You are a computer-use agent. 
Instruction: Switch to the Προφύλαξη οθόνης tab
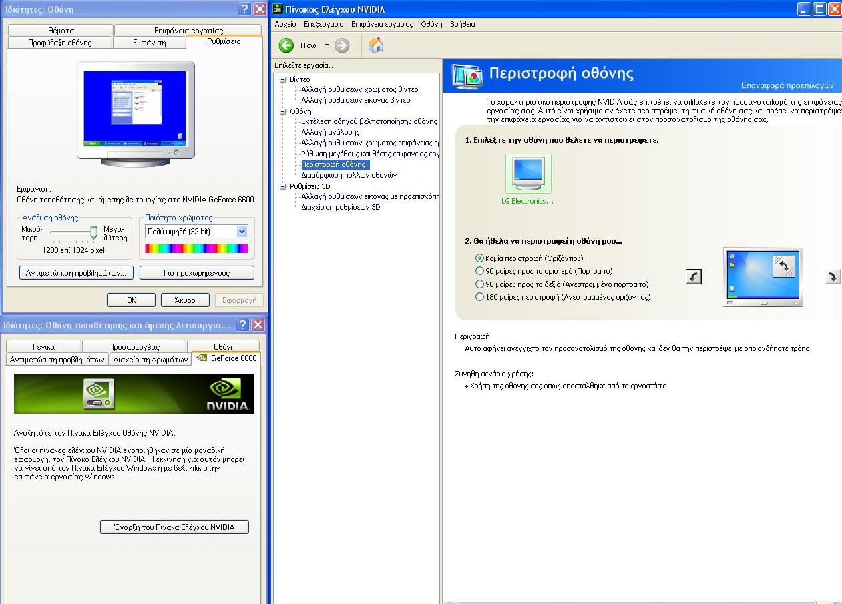(x=59, y=43)
